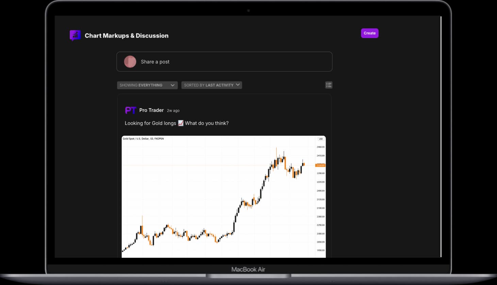Click the 2w ago timestamp
This screenshot has height=285, width=497.
tap(173, 110)
